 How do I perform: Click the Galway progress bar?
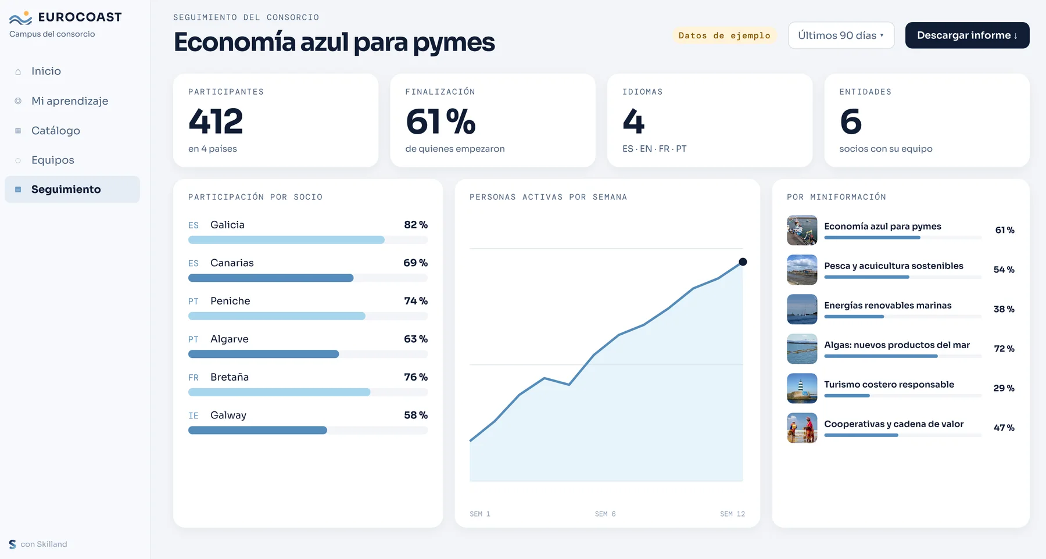tap(308, 430)
